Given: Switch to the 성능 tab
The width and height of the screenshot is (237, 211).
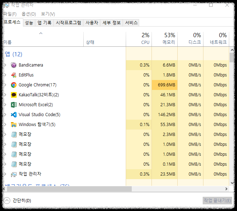Looking at the screenshot, I should click(29, 23).
